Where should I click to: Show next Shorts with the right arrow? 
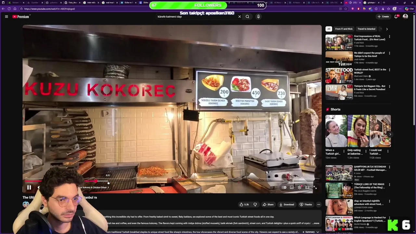tap(390, 134)
